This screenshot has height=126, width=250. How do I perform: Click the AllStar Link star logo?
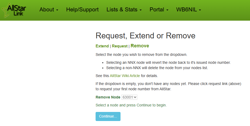pyautogui.click(x=14, y=10)
